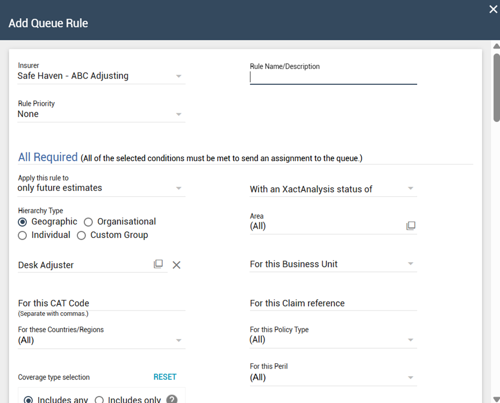Click the RESET coverage type link
The image size is (500, 403).
click(165, 377)
